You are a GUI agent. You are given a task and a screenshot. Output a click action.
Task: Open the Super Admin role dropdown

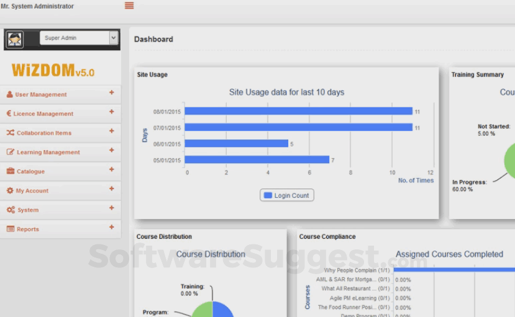[79, 38]
